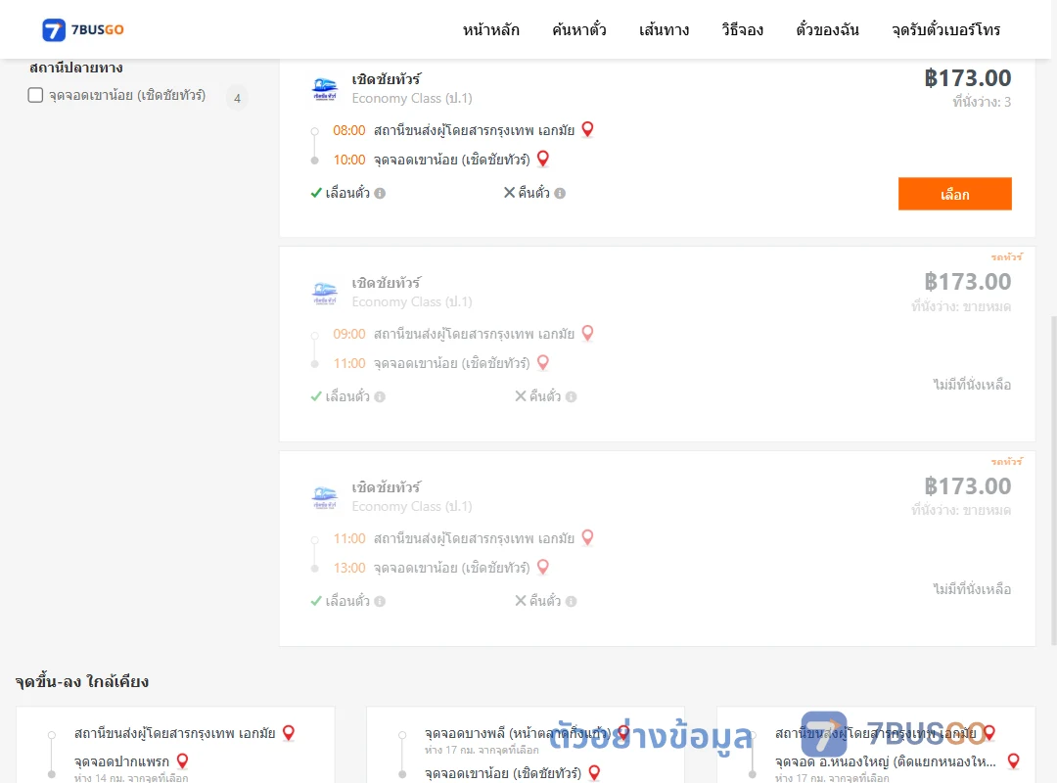Go to หน้าหลัก in the top navigation
This screenshot has width=1057, height=783.
coord(490,29)
